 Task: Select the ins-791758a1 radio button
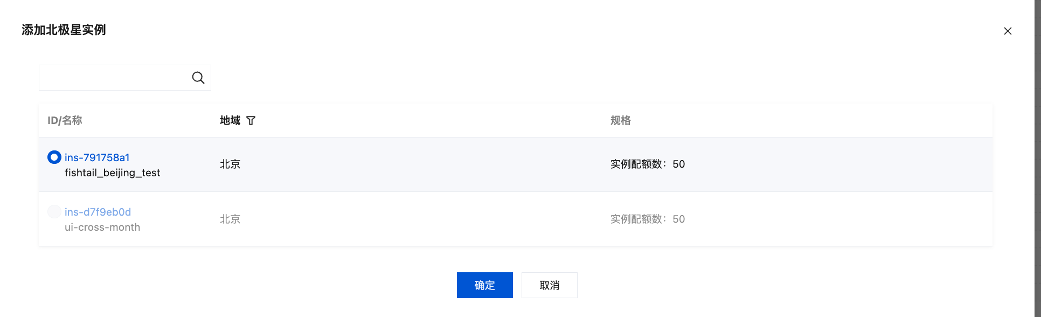pos(54,157)
